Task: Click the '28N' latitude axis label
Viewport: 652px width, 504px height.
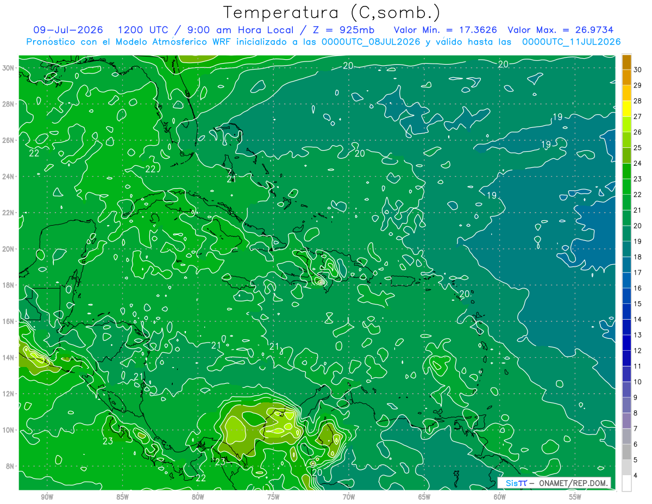Action: click(x=8, y=104)
